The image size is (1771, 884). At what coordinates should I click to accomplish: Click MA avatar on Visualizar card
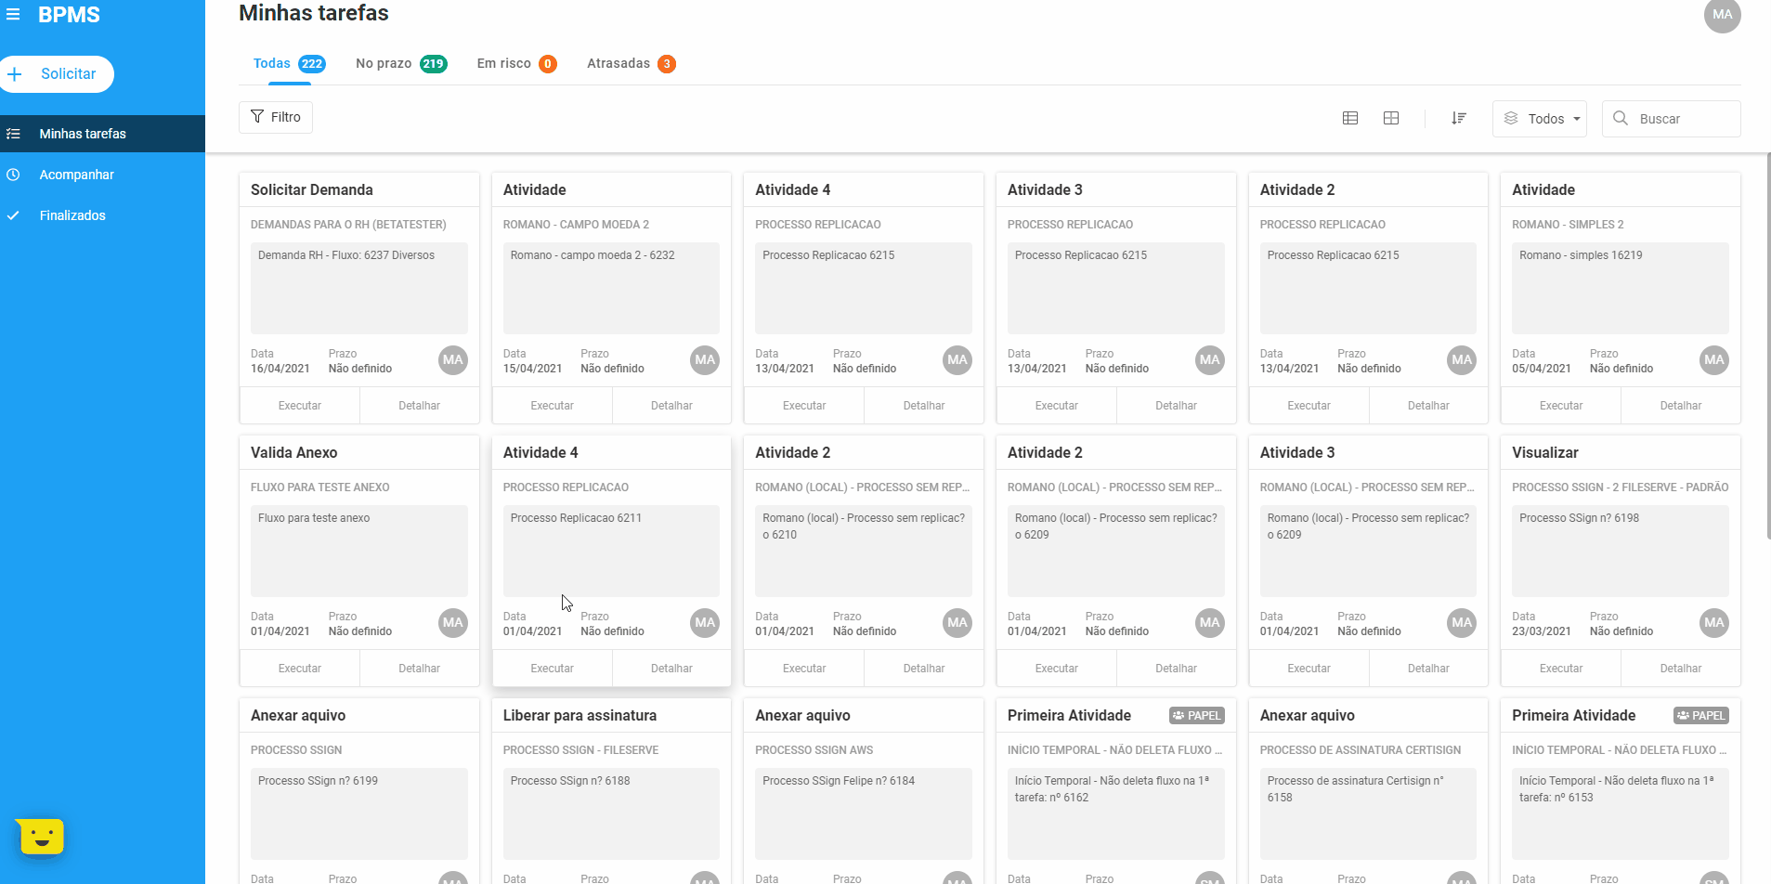pos(1714,623)
